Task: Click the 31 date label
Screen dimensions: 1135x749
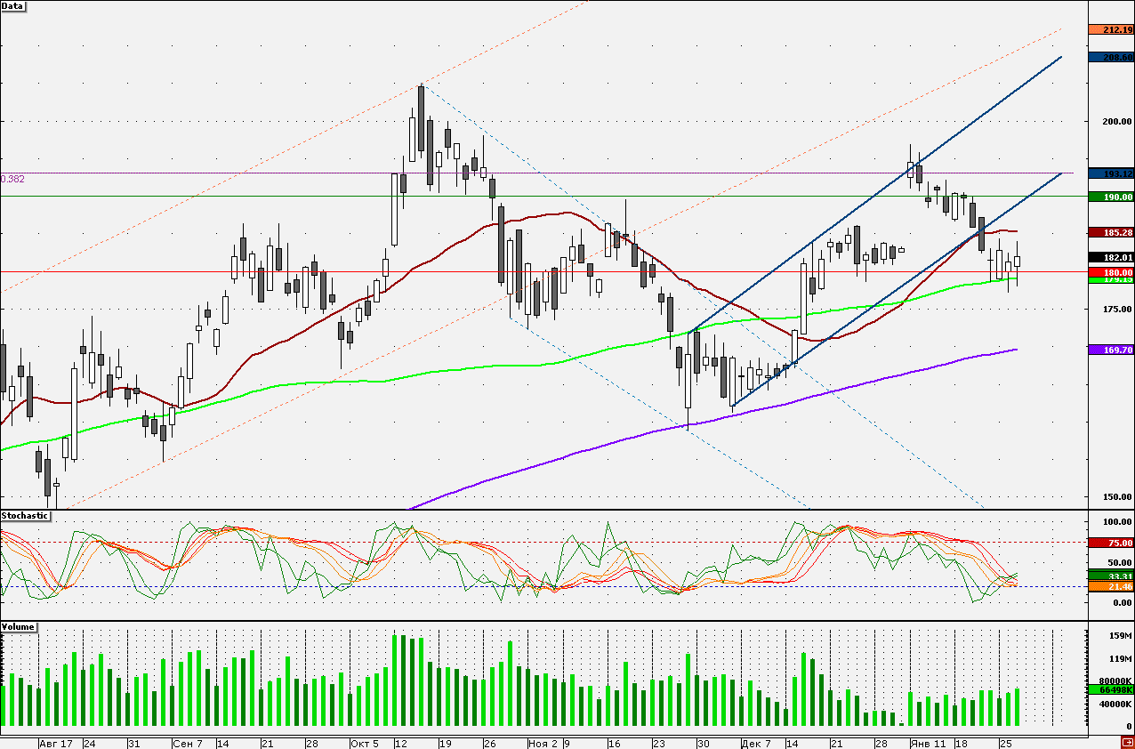Action: pos(133,743)
